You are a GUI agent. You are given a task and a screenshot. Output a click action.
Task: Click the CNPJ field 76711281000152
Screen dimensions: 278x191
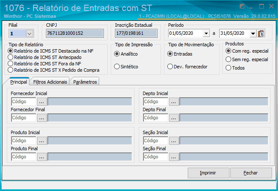click(x=75, y=34)
